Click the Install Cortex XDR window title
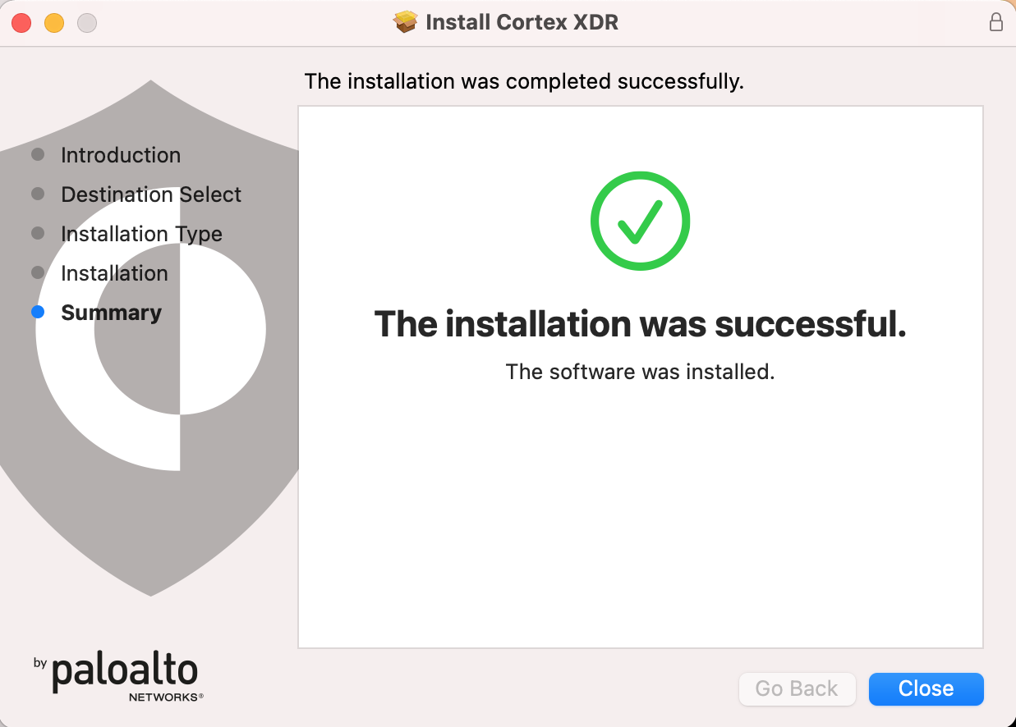 [522, 22]
